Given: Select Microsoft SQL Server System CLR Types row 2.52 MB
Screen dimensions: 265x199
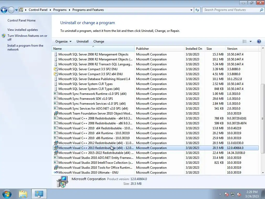Looking at the screenshot, I should 156,84.
